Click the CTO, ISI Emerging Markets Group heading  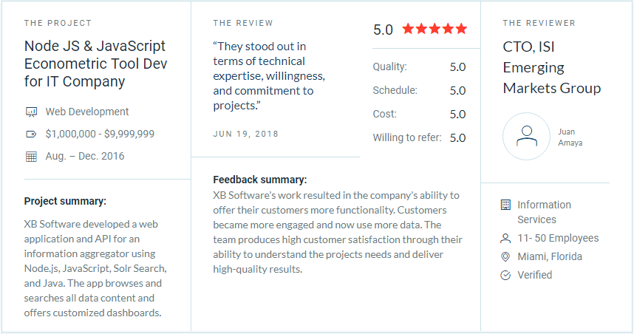point(551,67)
